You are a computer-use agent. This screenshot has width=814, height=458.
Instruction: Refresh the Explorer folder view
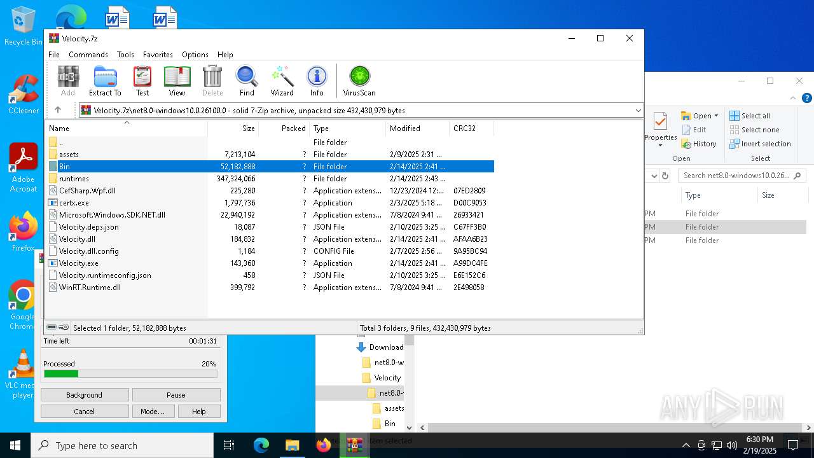coord(665,176)
